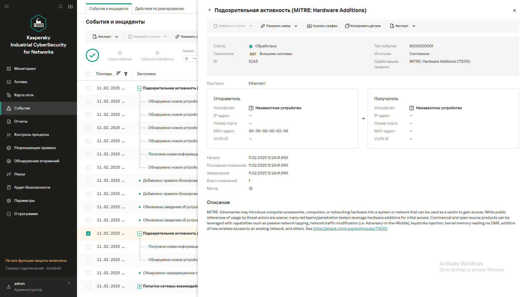
Task: Click the Экспорт button in details panel
Action: (x=399, y=26)
